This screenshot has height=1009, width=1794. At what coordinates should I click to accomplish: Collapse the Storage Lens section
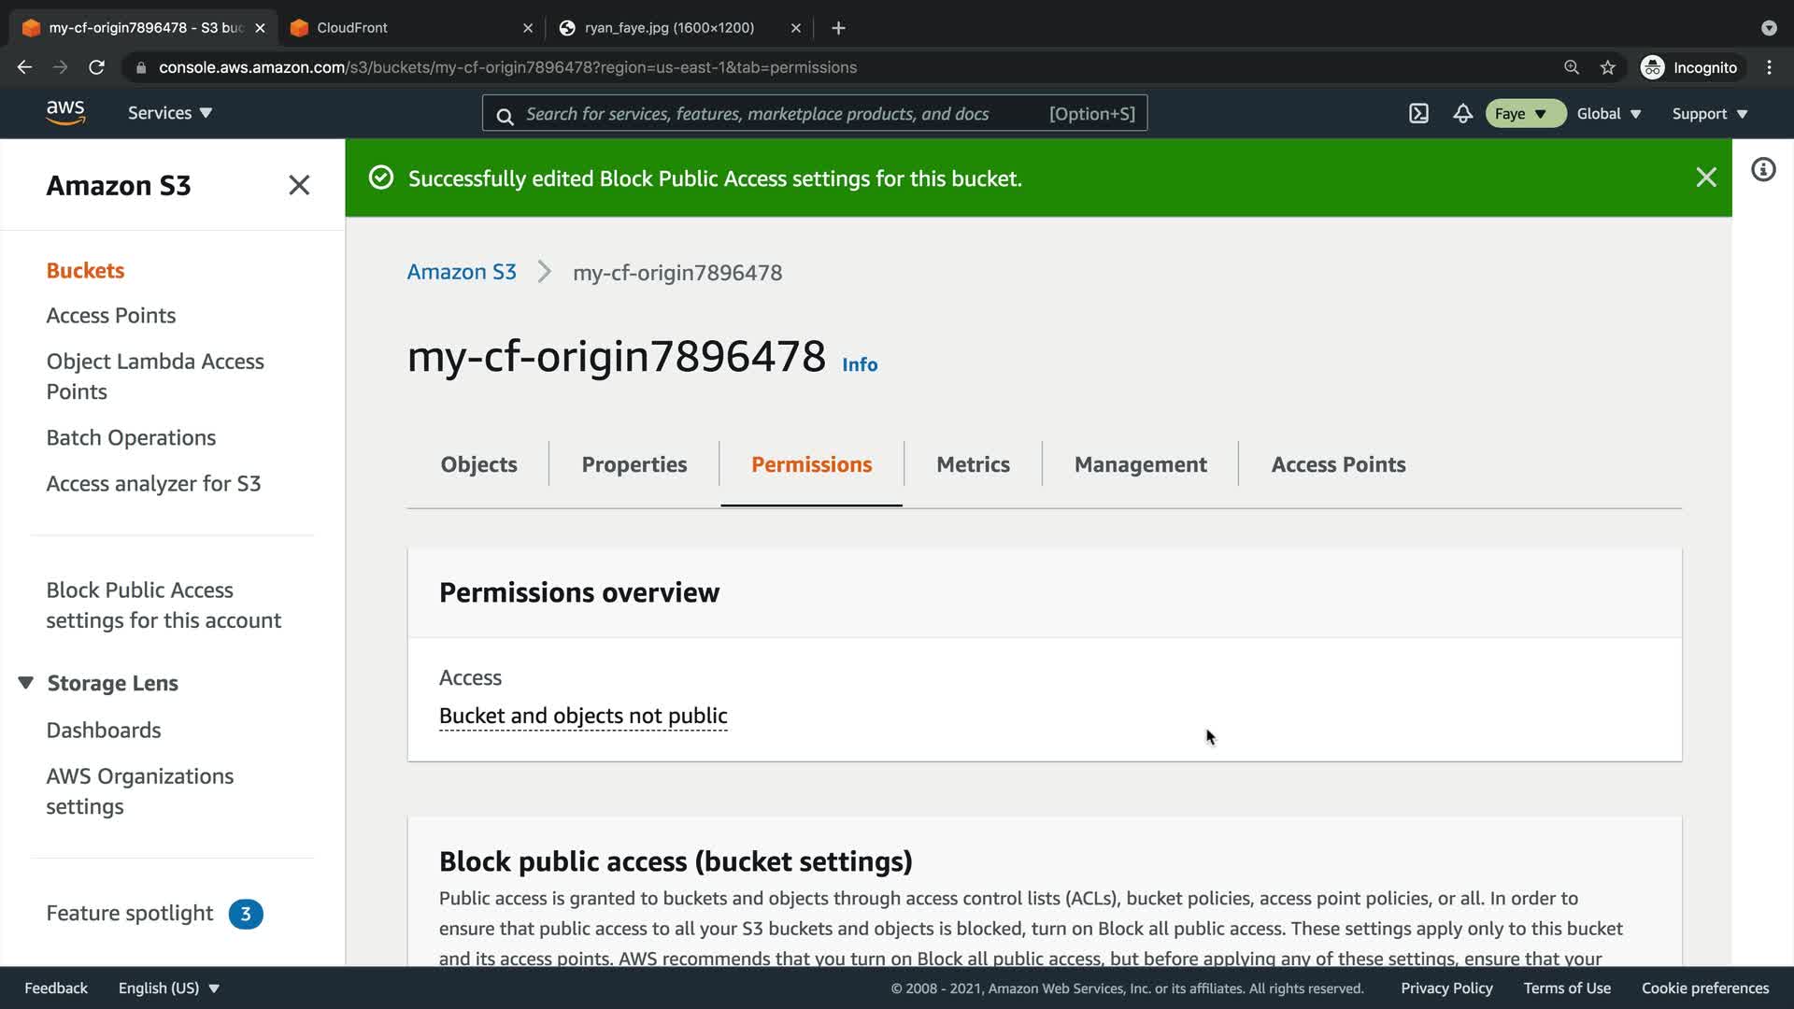tap(26, 683)
